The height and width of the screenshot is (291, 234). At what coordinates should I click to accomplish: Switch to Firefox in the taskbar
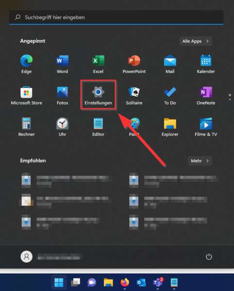(x=125, y=282)
